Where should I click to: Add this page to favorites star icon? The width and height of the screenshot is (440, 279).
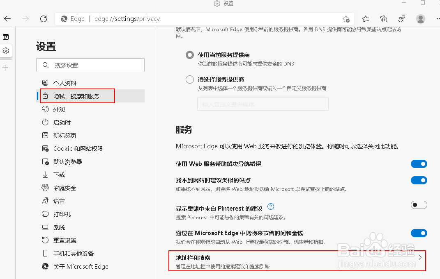tap(346, 19)
